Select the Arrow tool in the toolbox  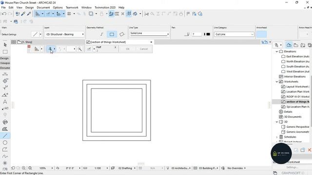[5, 45]
